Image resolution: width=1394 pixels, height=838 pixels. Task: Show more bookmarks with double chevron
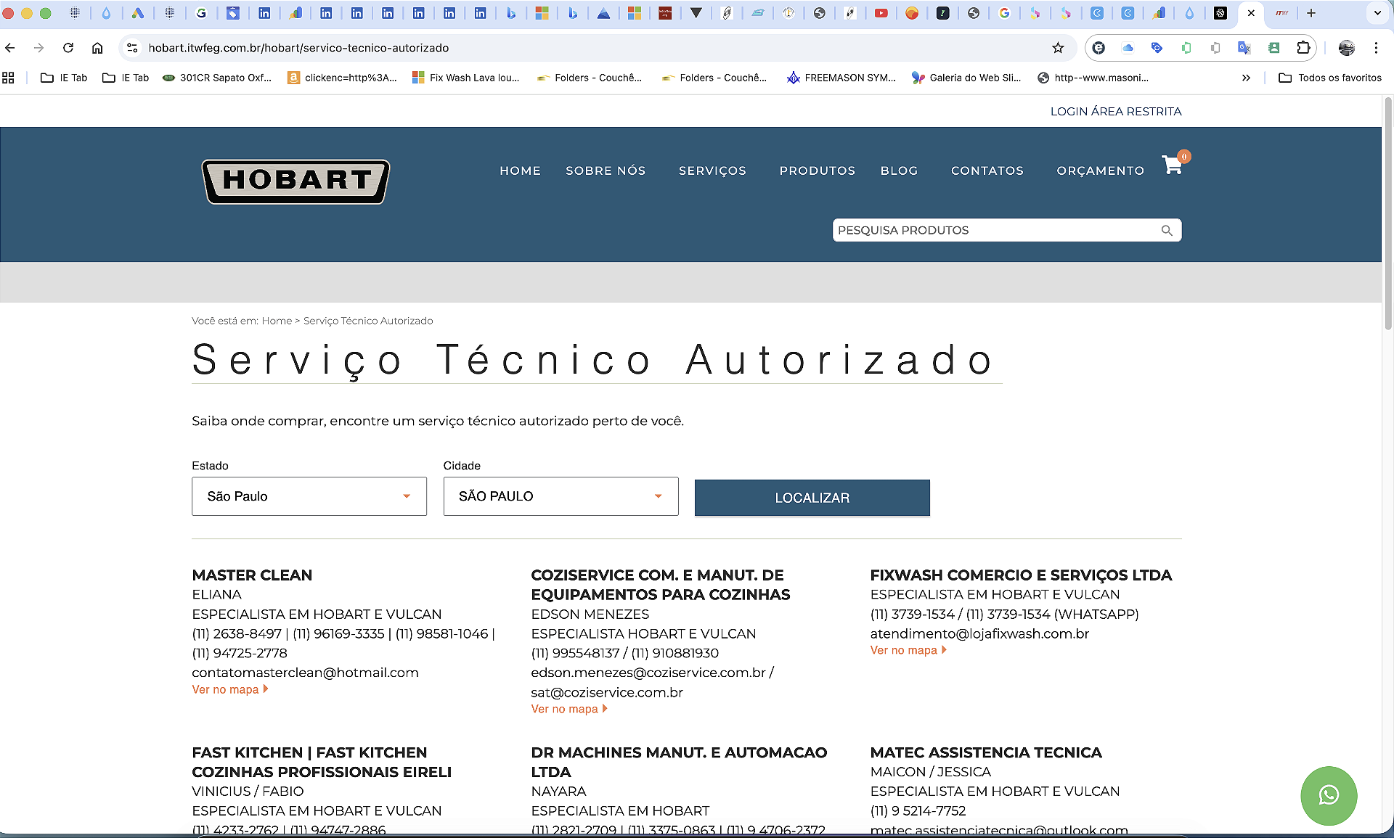(x=1246, y=78)
